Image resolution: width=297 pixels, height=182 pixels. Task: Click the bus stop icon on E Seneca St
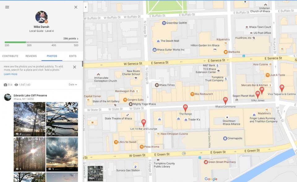coord(244,56)
